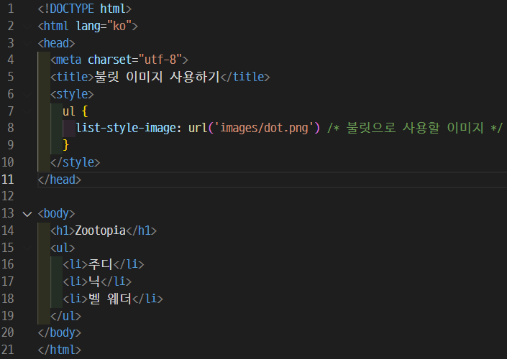507x359 pixels.
Task: Click the DOCTYPE html declaration
Action: tap(85, 9)
